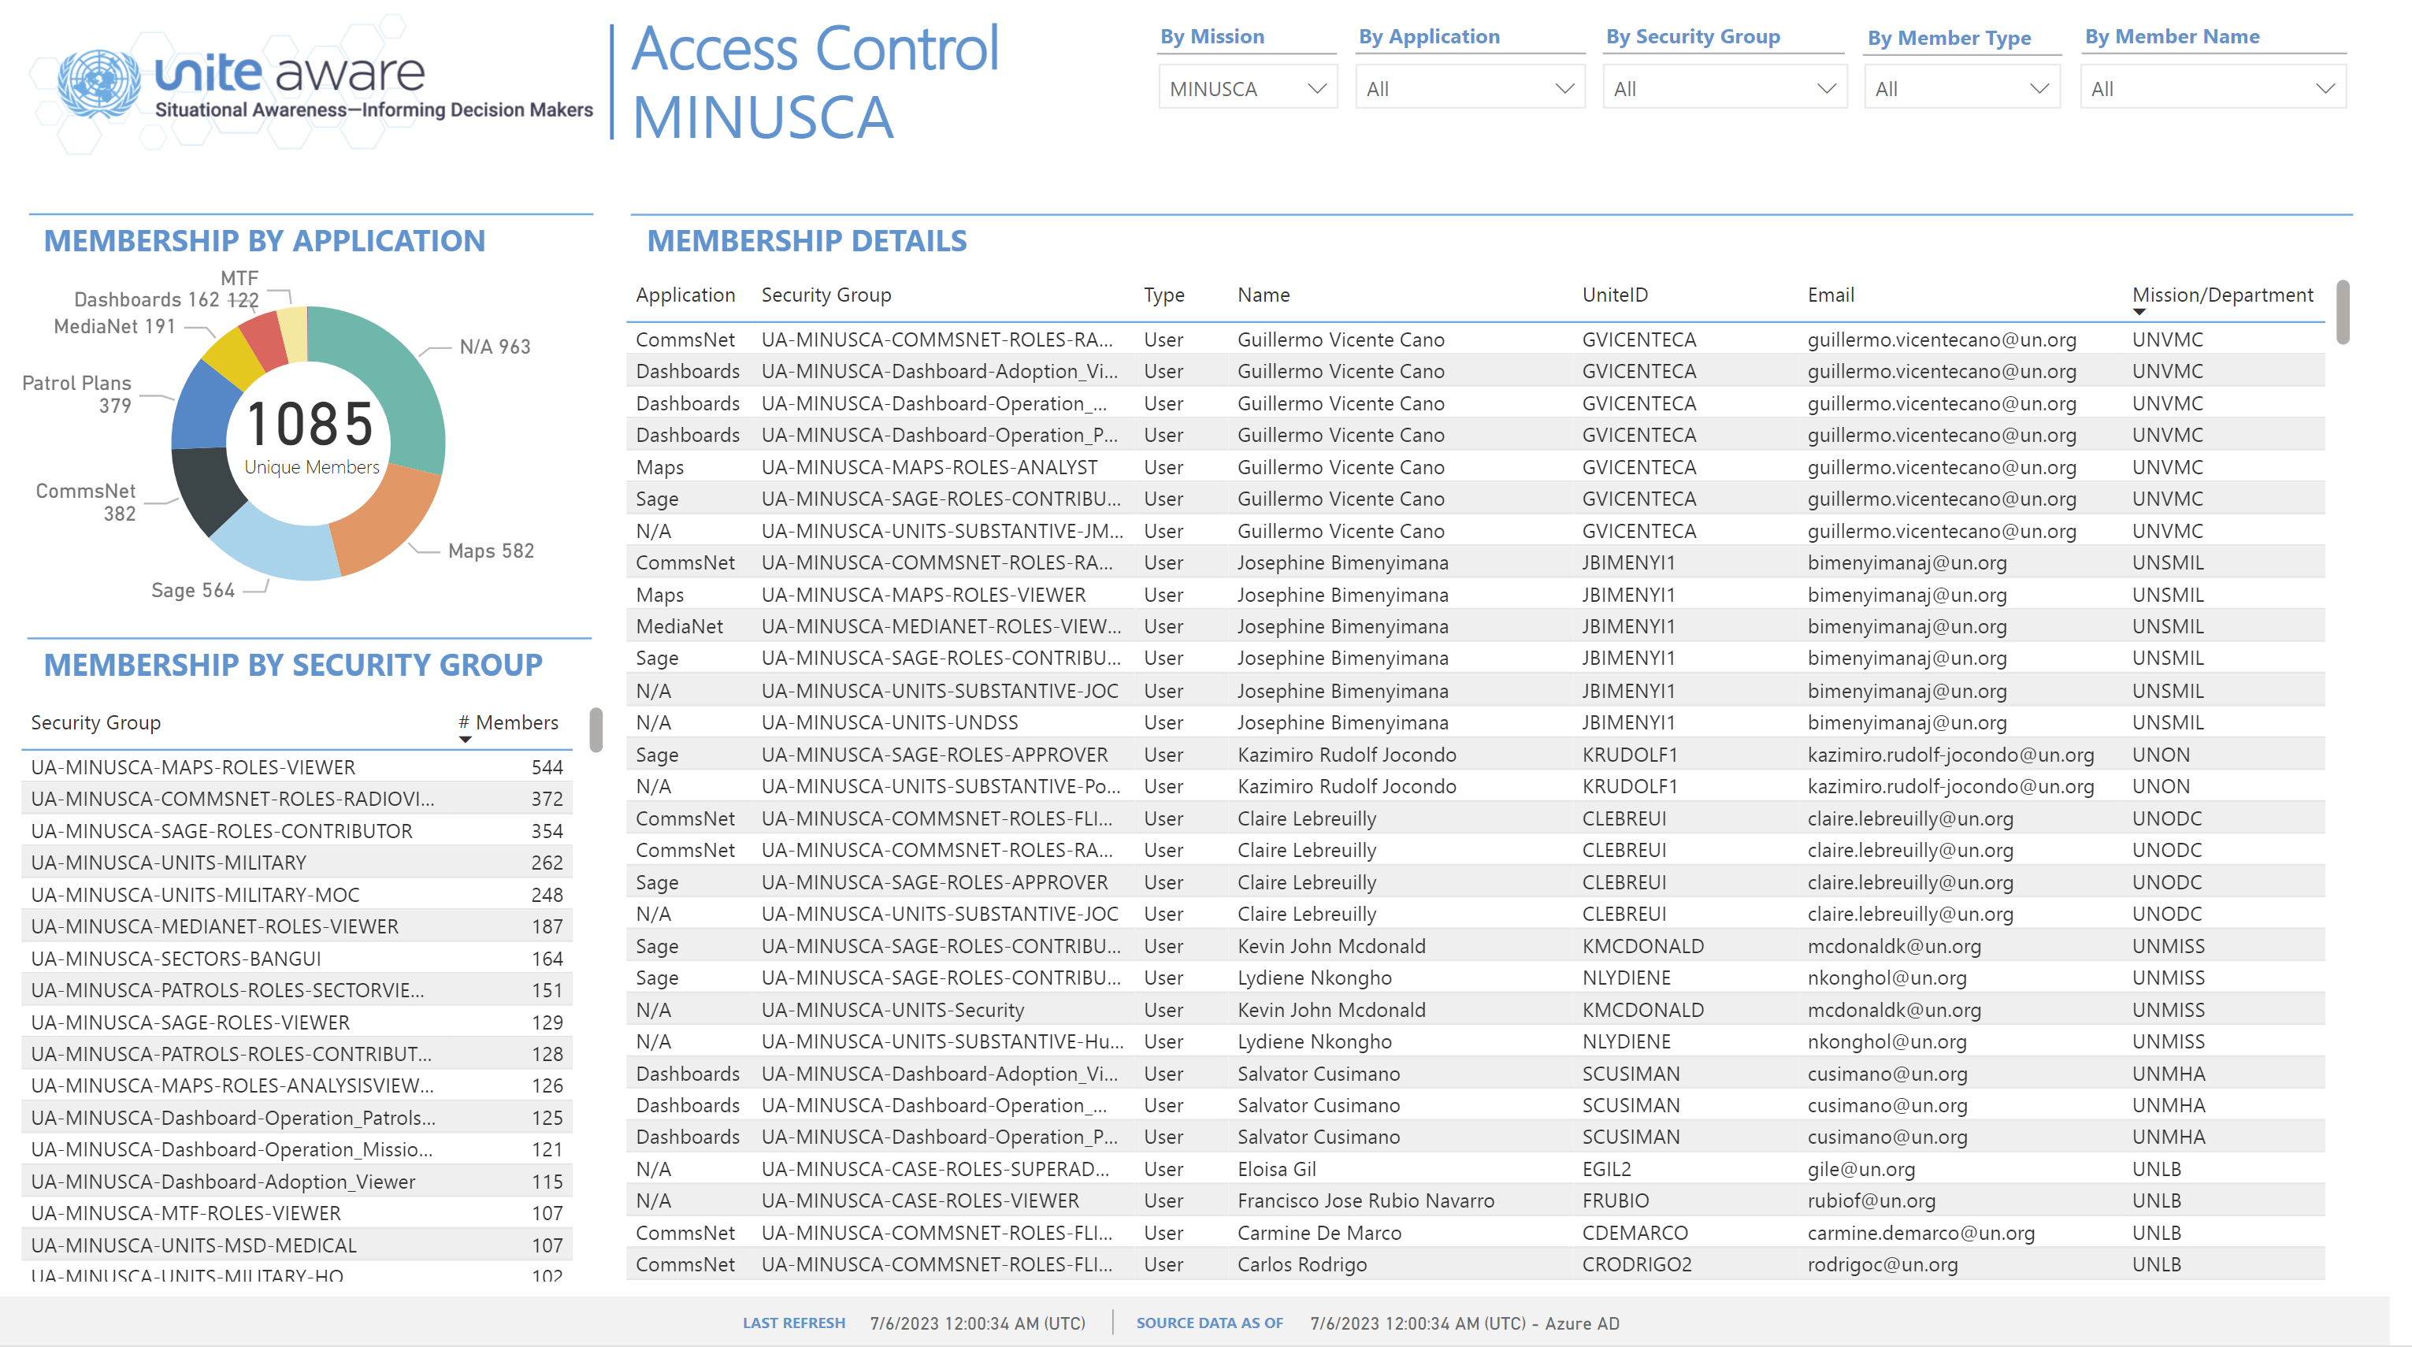Sort details table by Name column header
Viewport: 2412px width, 1347px height.
point(1264,295)
